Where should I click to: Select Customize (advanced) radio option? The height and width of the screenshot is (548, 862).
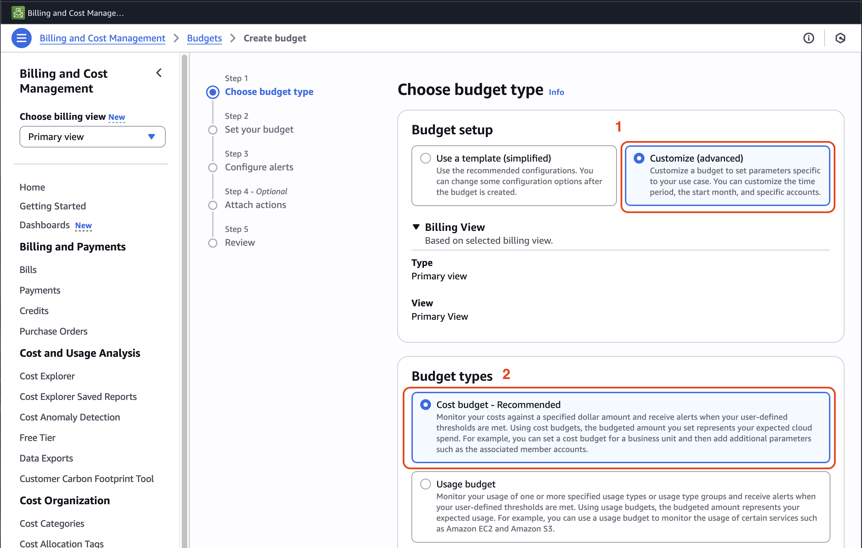pos(639,158)
